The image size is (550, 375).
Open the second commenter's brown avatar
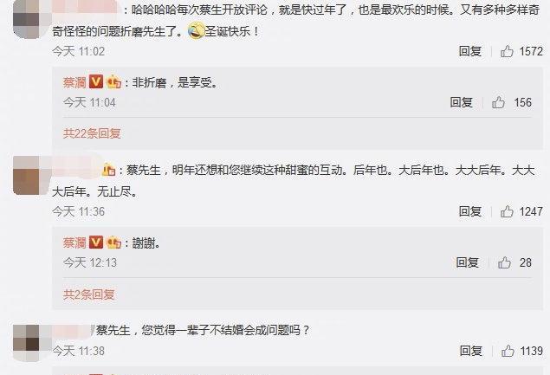click(31, 176)
